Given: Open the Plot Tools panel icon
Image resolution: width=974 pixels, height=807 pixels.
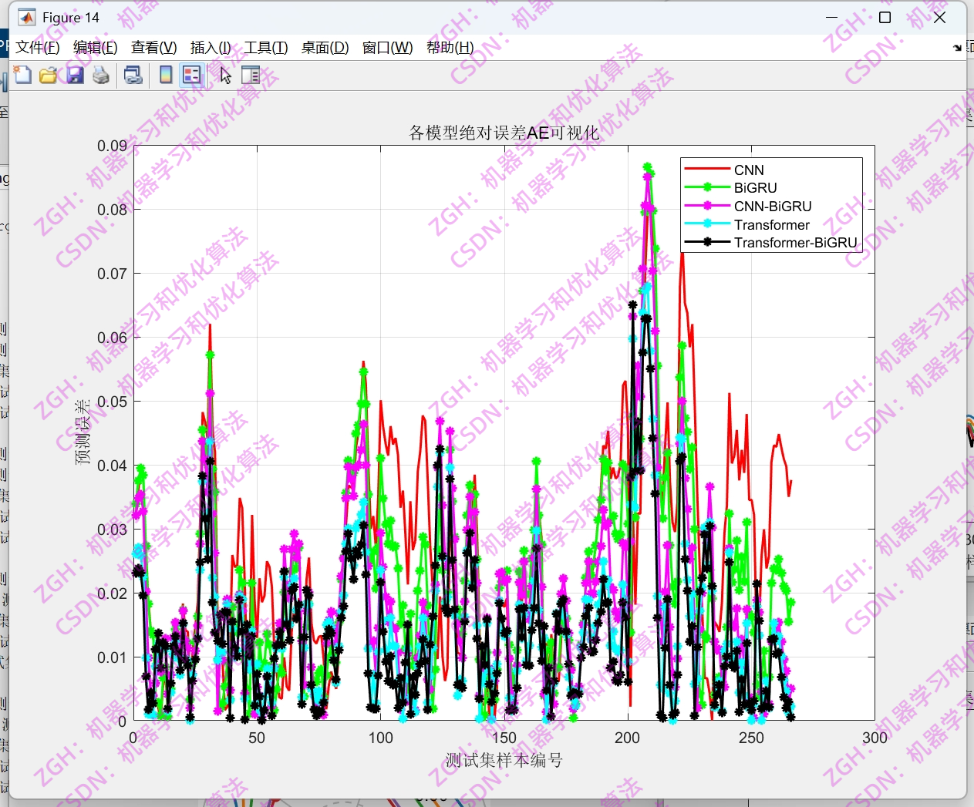Looking at the screenshot, I should tap(251, 75).
